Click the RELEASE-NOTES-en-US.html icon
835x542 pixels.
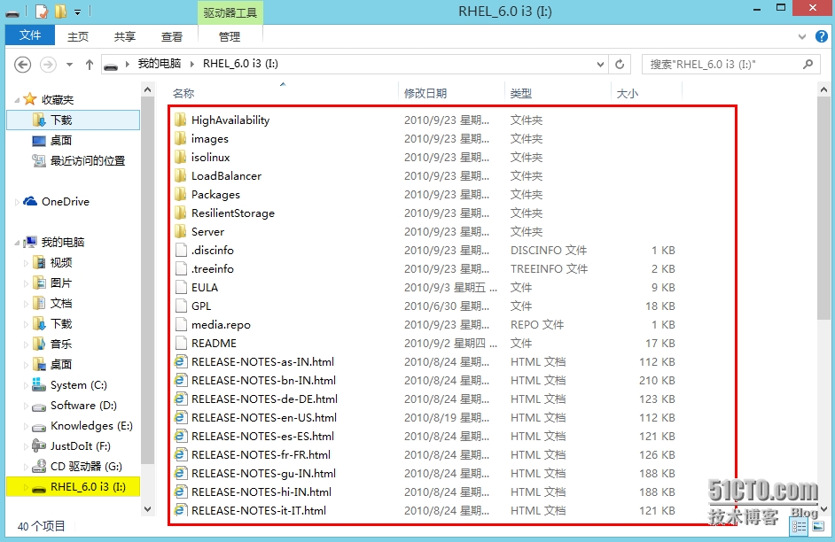181,418
